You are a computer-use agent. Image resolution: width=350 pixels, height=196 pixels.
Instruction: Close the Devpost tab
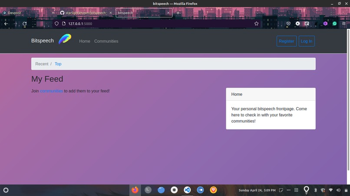point(53,13)
